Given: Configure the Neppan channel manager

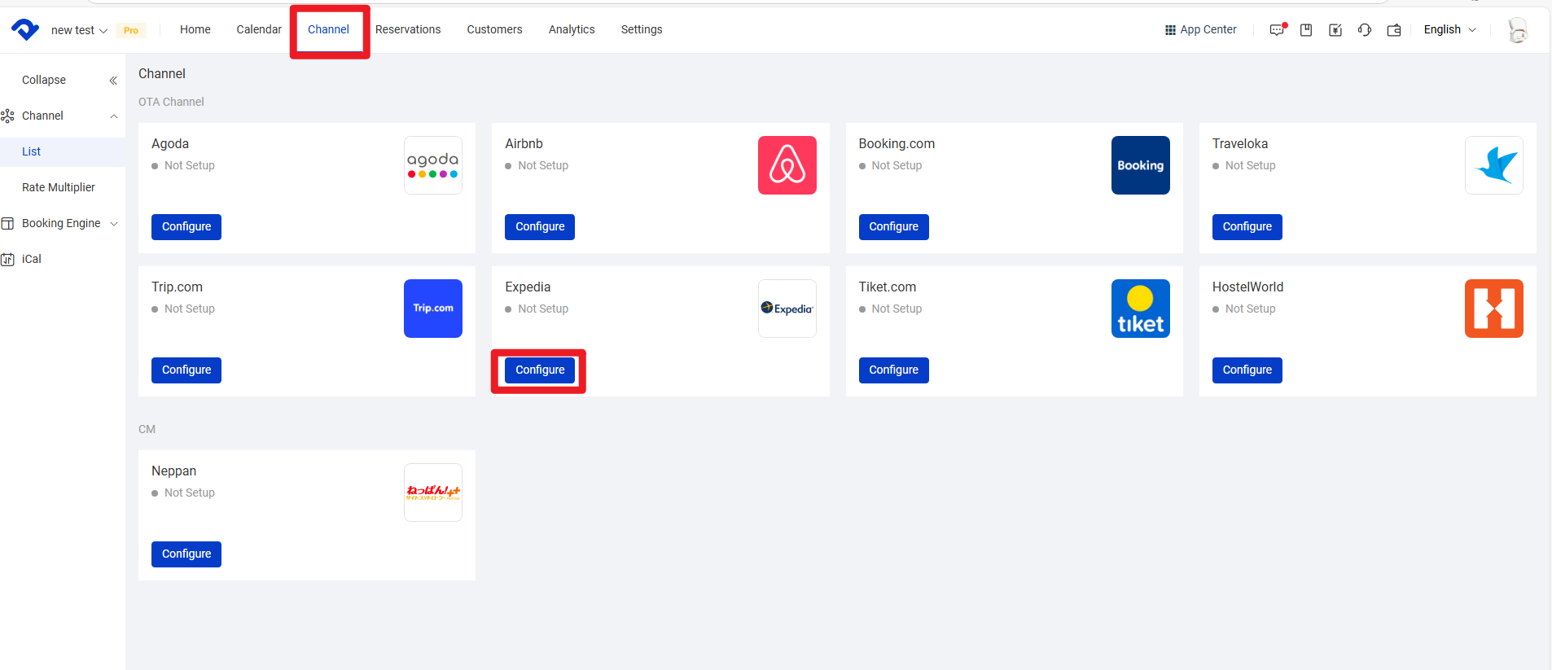Looking at the screenshot, I should (x=186, y=554).
